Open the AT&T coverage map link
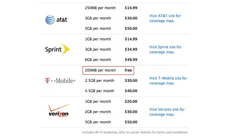Viewport: 227px width, 136px height. click(165, 18)
